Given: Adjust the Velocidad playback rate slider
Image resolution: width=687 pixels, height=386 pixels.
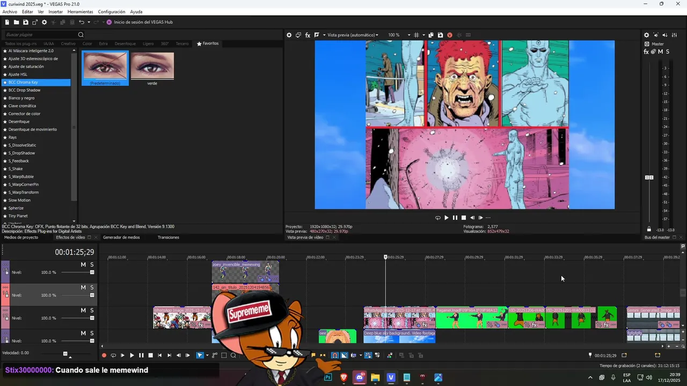Looking at the screenshot, I should [x=65, y=354].
